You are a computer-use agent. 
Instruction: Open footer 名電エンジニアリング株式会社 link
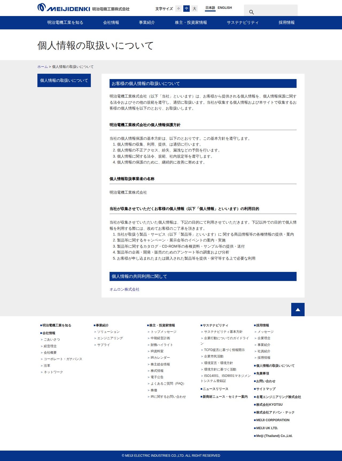coord(278,397)
